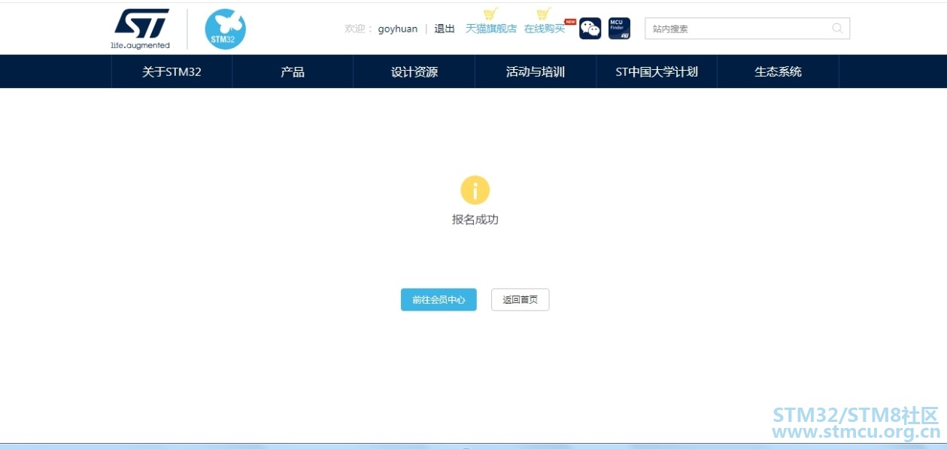This screenshot has height=449, width=947.
Task: Click the STM32 butterfly logo
Action: click(x=226, y=29)
